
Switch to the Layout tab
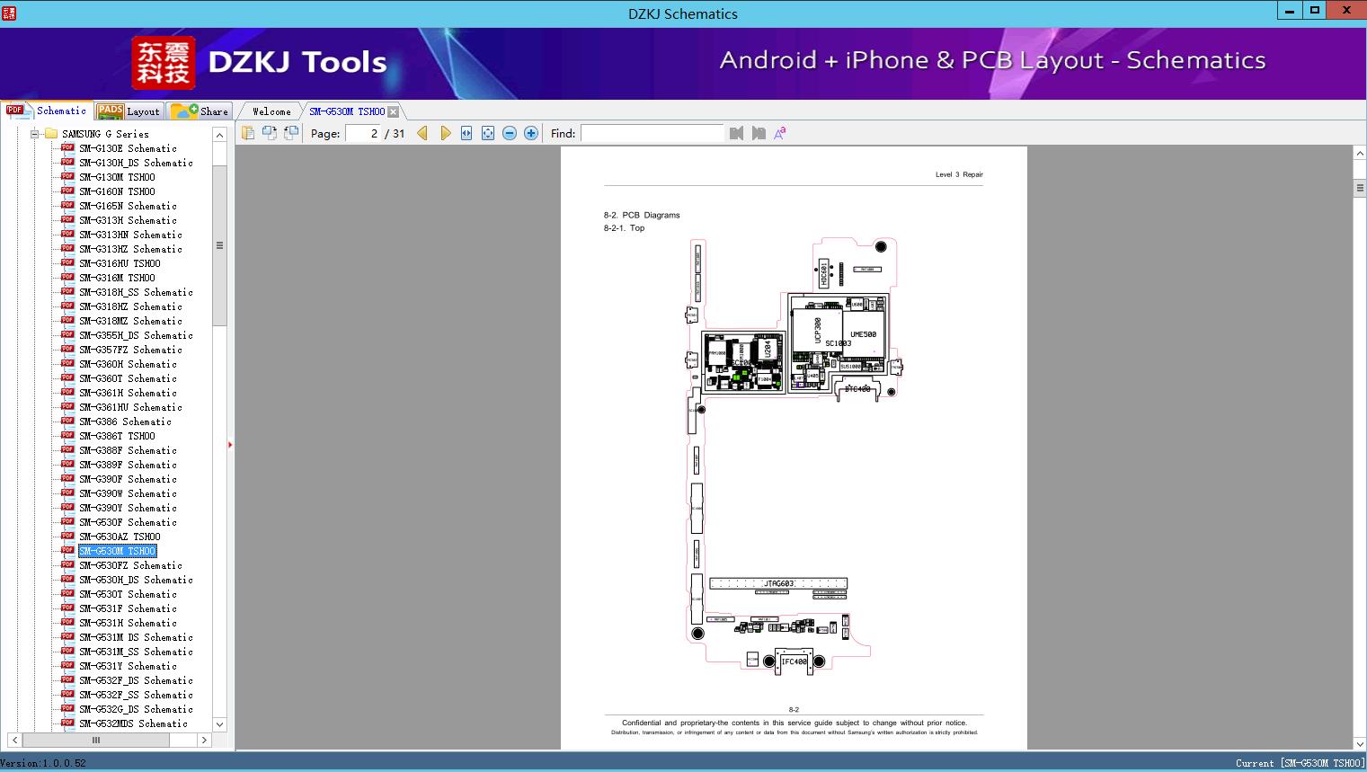click(129, 111)
